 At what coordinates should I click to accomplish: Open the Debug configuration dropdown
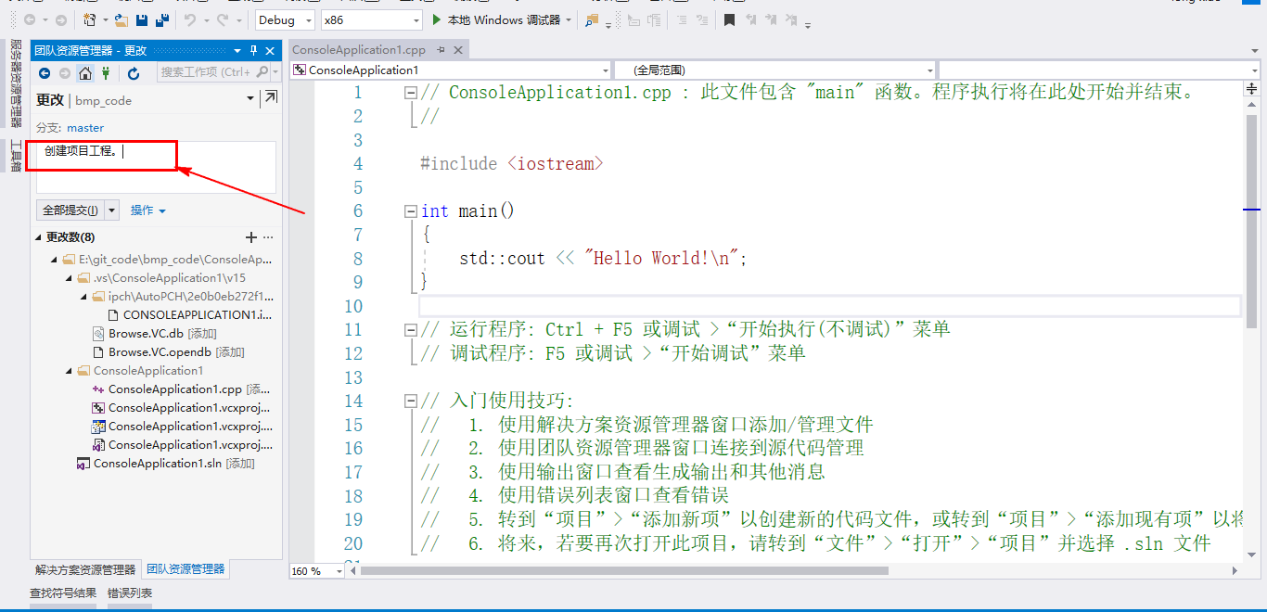coord(309,19)
